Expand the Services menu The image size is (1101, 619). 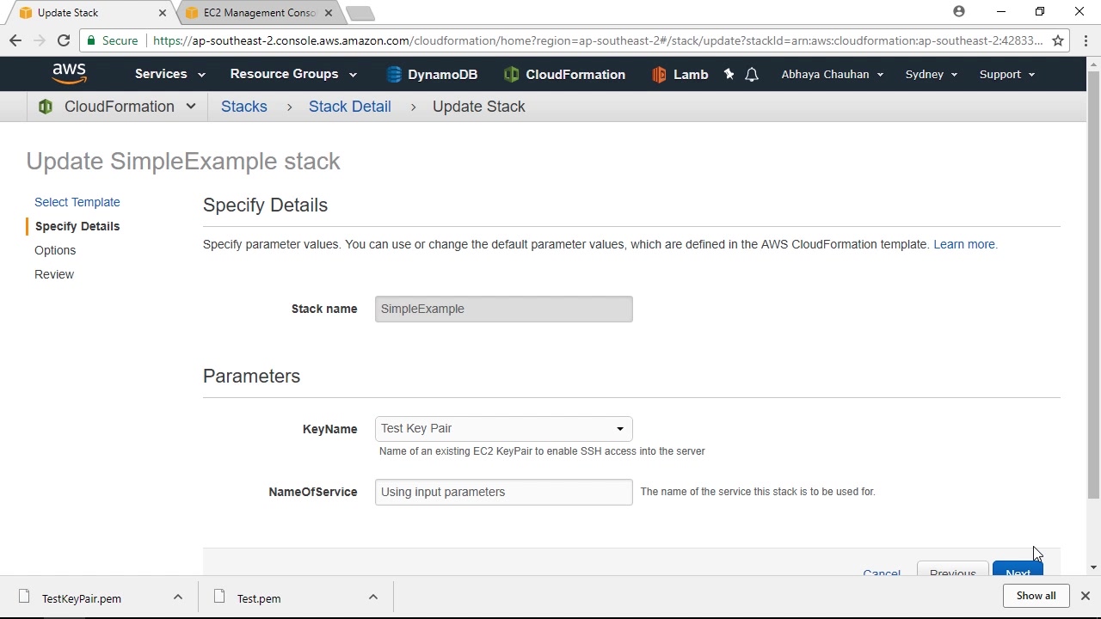coord(169,74)
